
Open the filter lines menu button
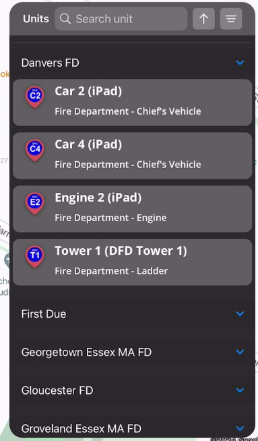pyautogui.click(x=231, y=19)
